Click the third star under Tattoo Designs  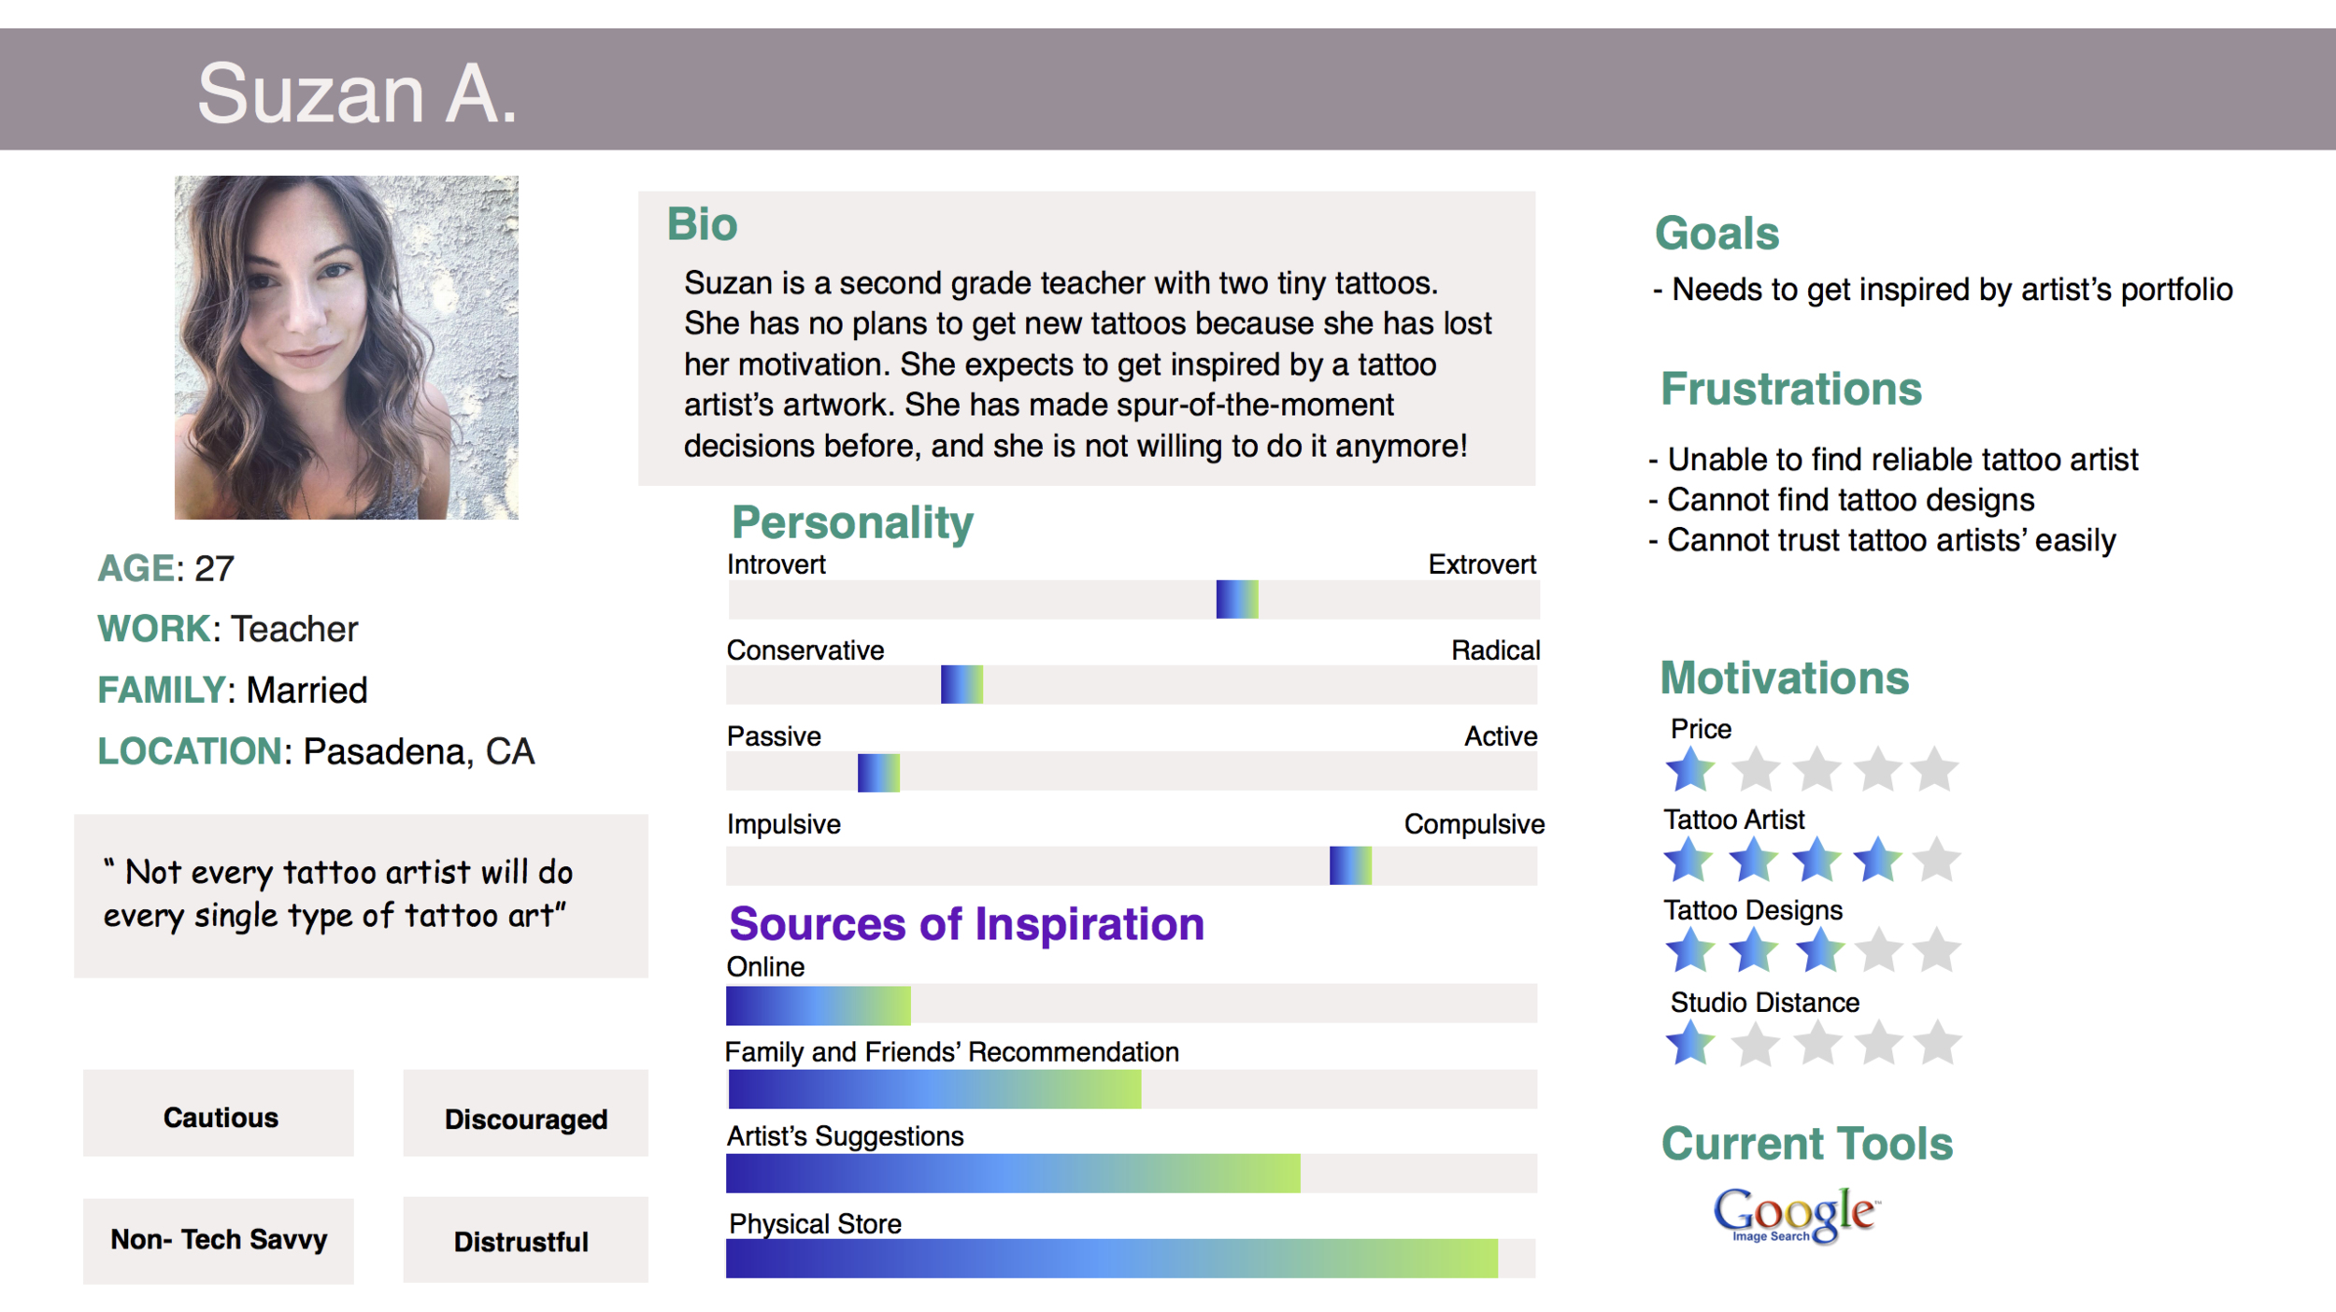pyautogui.click(x=1818, y=950)
